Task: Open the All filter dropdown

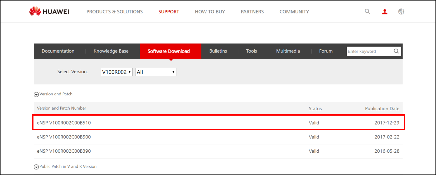Action: [156, 72]
